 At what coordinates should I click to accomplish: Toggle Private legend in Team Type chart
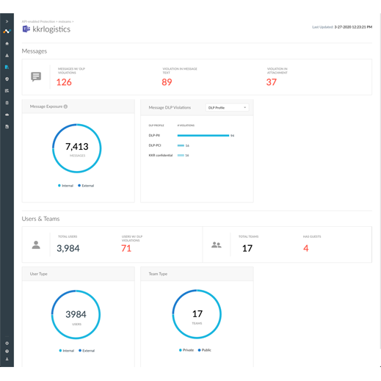[x=186, y=350]
